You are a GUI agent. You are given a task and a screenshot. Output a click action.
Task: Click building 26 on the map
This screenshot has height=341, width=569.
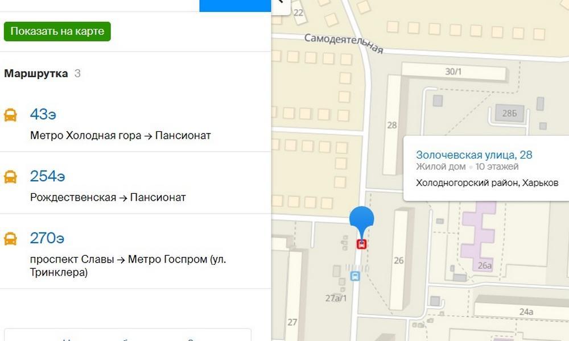pyautogui.click(x=399, y=260)
